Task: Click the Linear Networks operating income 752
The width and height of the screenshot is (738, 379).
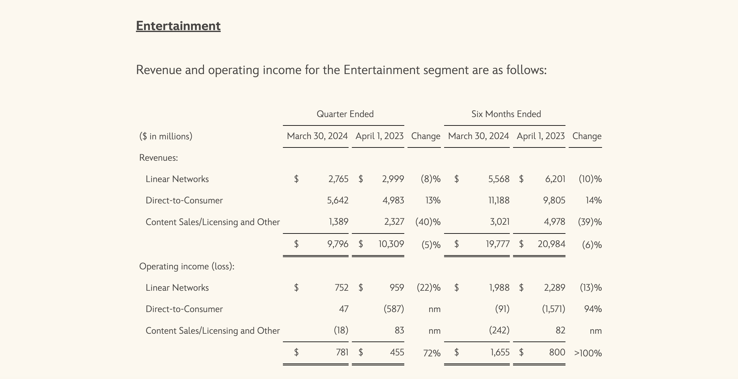Action: (341, 287)
